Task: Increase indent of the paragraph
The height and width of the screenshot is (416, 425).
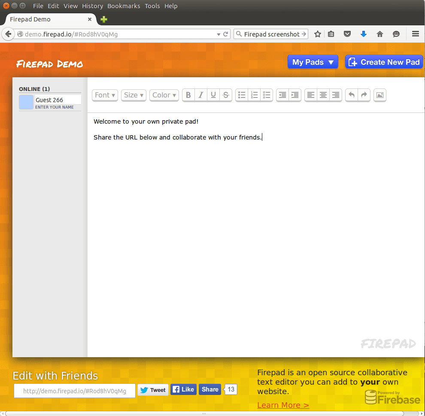Action: 295,95
